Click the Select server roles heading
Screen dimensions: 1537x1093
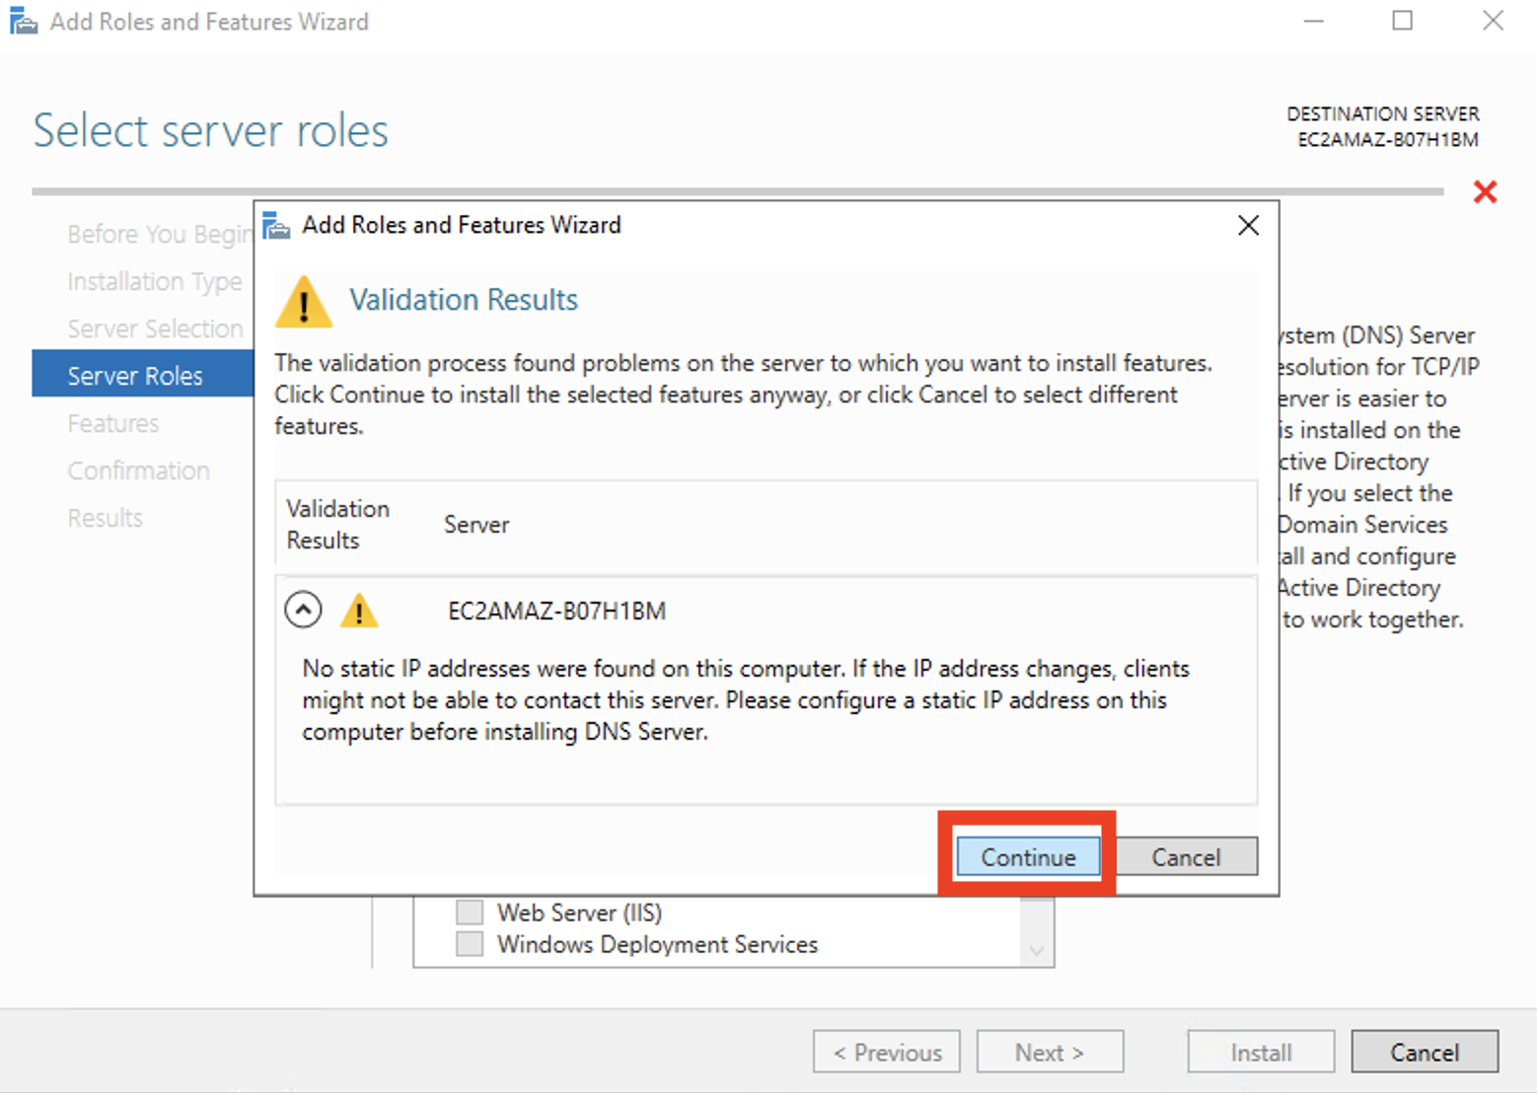211,130
